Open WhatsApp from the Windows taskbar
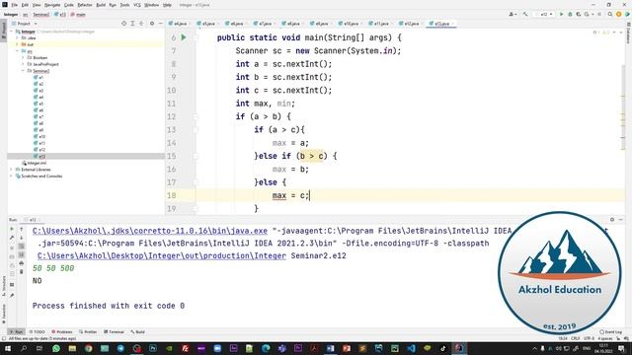The width and height of the screenshot is (632, 355). coord(56,348)
